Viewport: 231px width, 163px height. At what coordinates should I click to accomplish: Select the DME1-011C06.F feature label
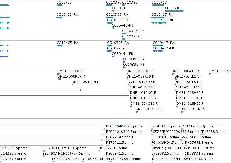pyautogui.click(x=71, y=71)
